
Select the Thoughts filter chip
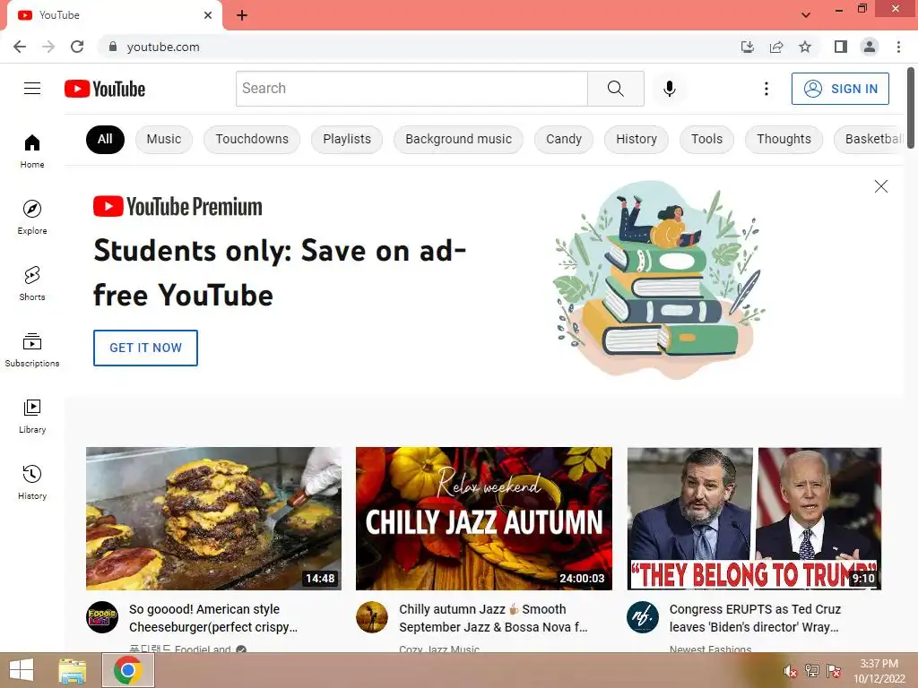(784, 139)
